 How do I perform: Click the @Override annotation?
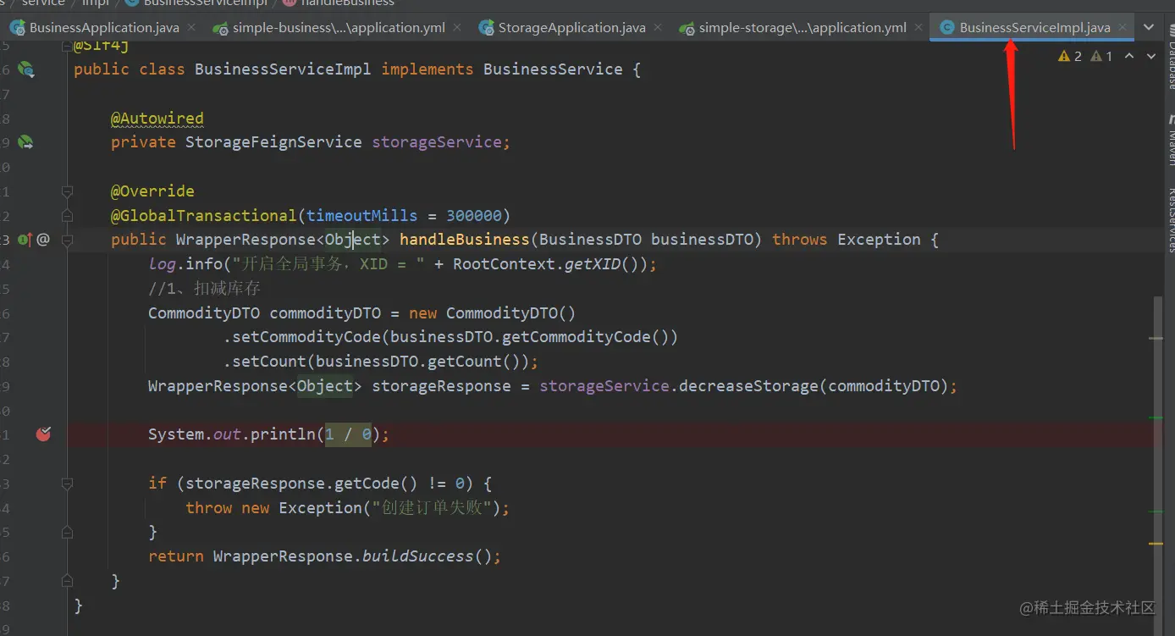152,191
